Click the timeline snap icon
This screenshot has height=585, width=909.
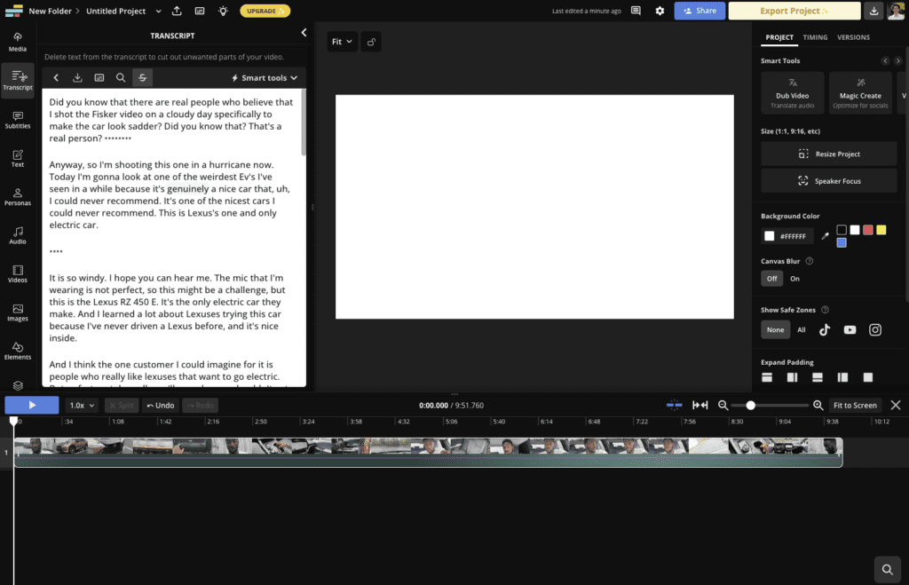[675, 406]
